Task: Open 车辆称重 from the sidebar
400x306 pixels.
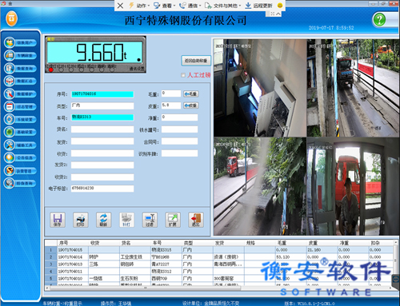Action: 20,55
